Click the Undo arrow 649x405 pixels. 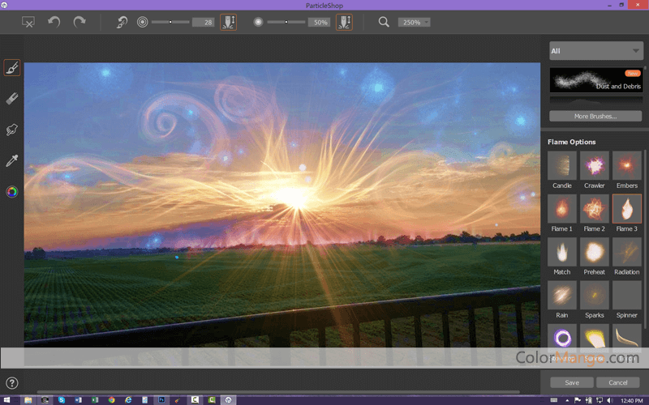pos(54,22)
